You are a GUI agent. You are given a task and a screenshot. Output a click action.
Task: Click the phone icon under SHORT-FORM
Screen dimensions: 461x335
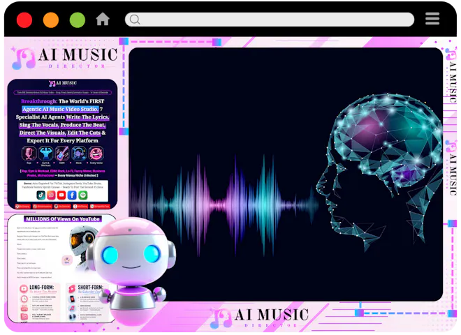72,299
